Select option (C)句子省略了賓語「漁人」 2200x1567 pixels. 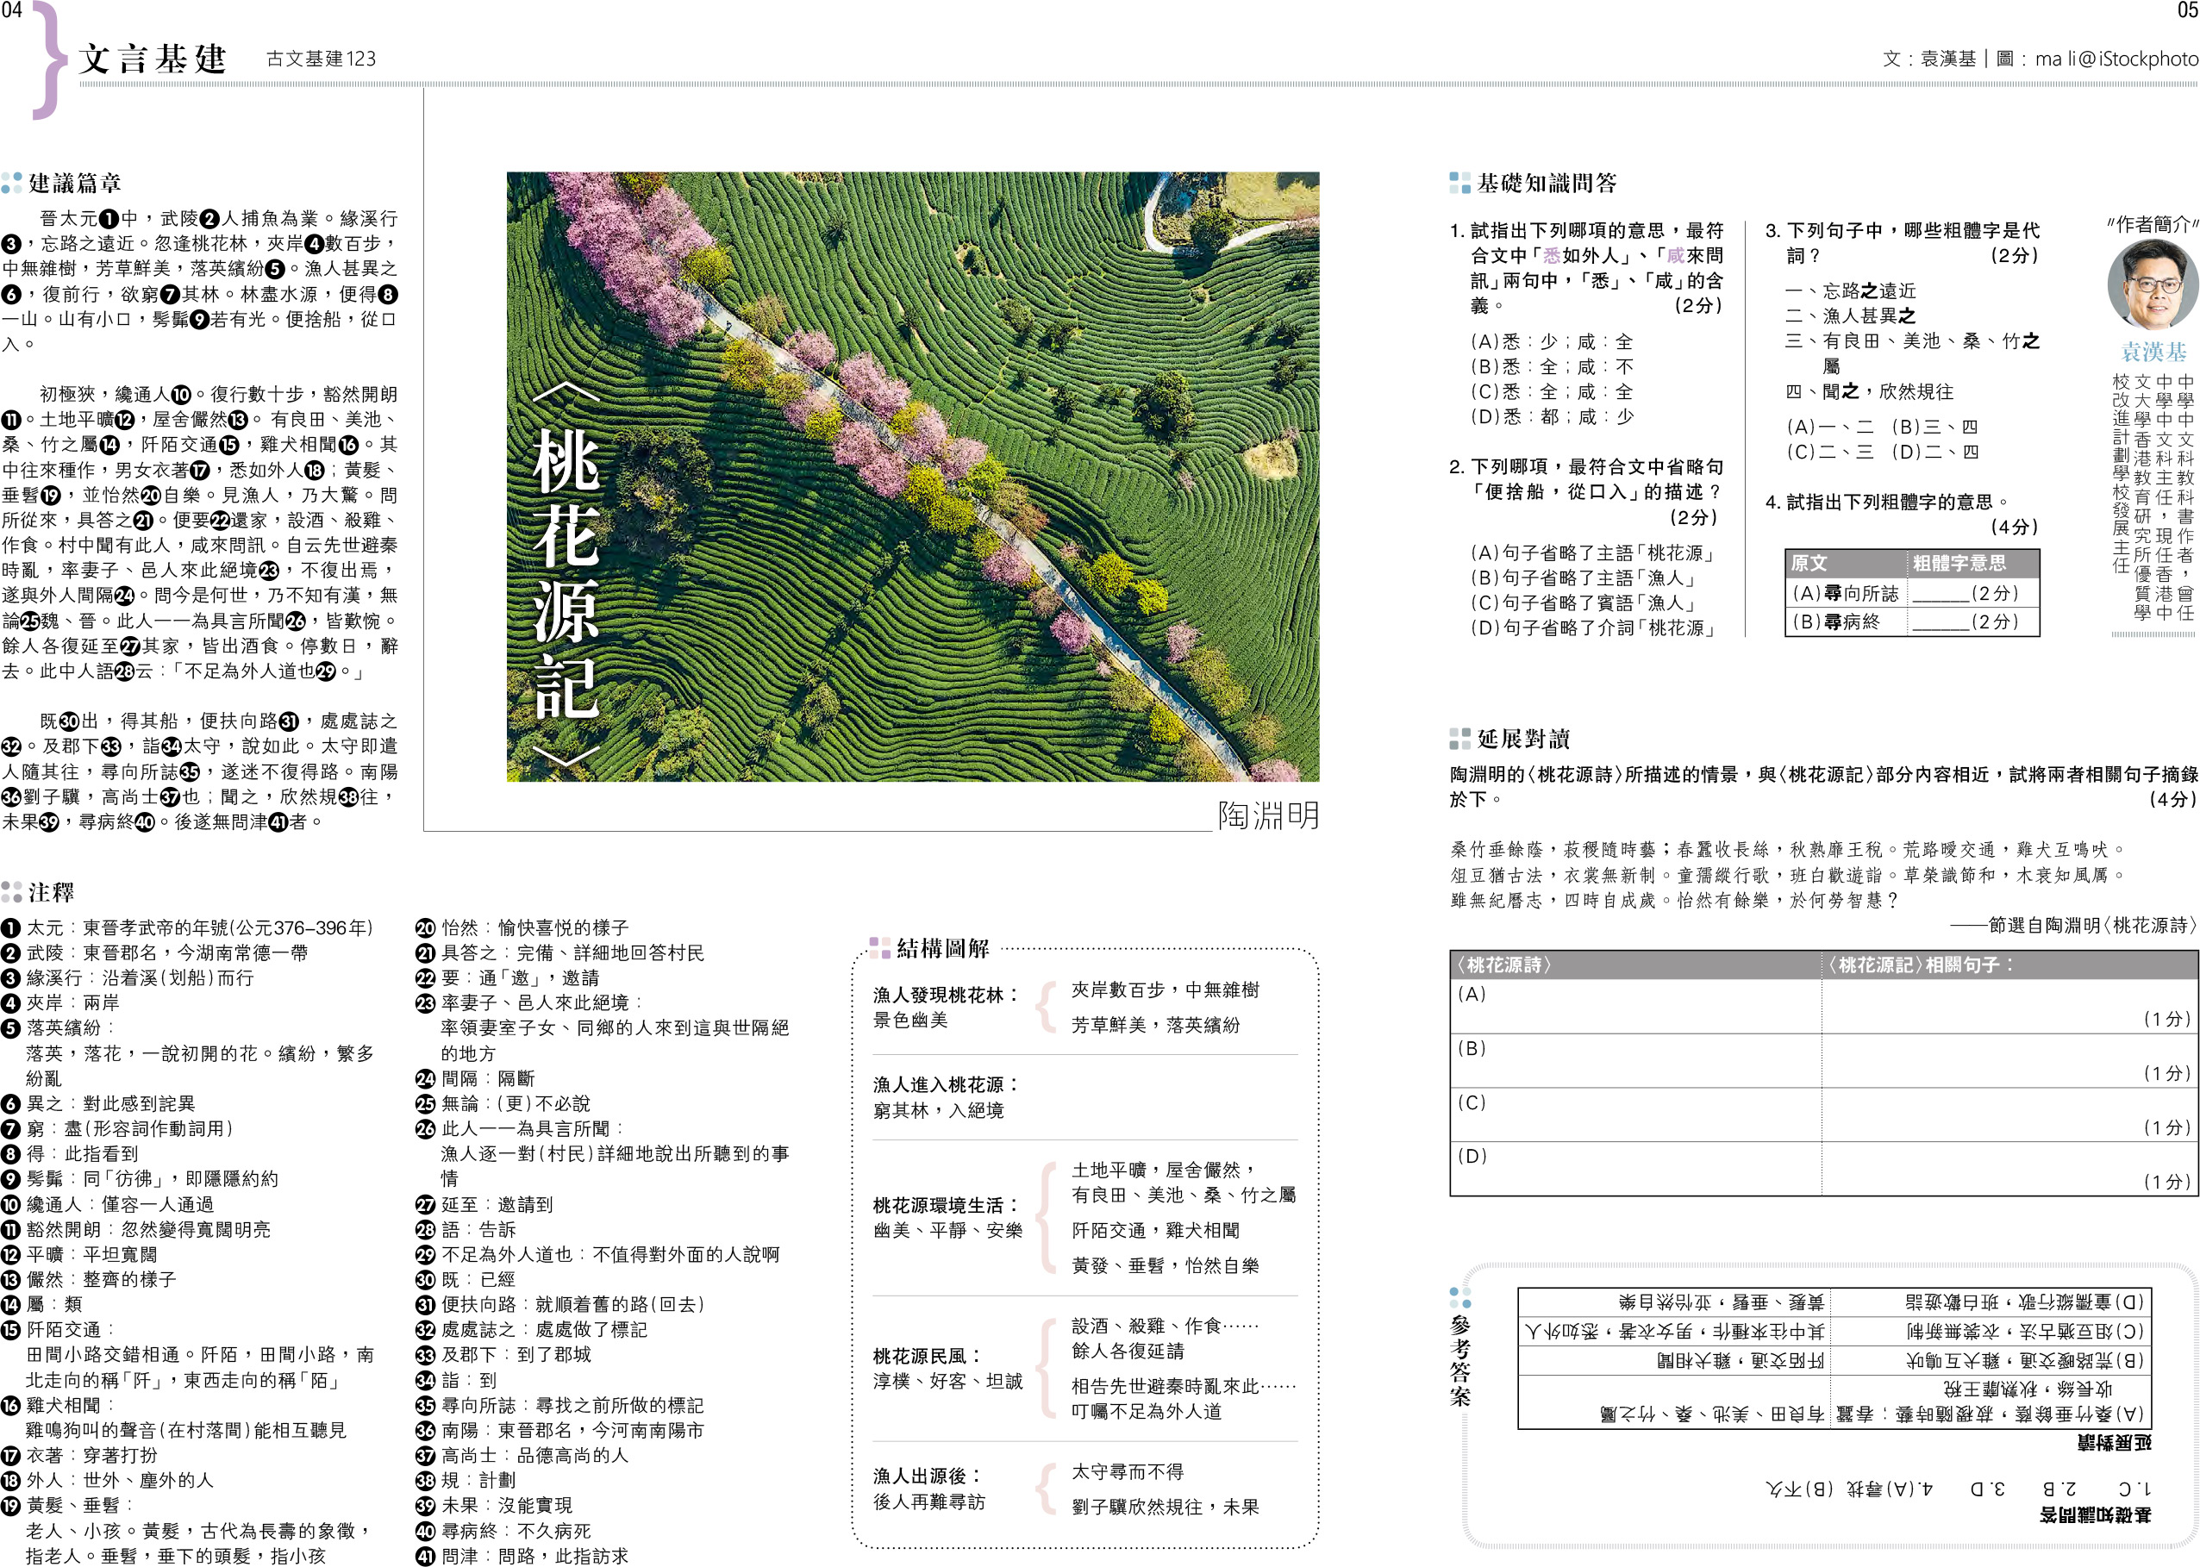tap(1584, 603)
